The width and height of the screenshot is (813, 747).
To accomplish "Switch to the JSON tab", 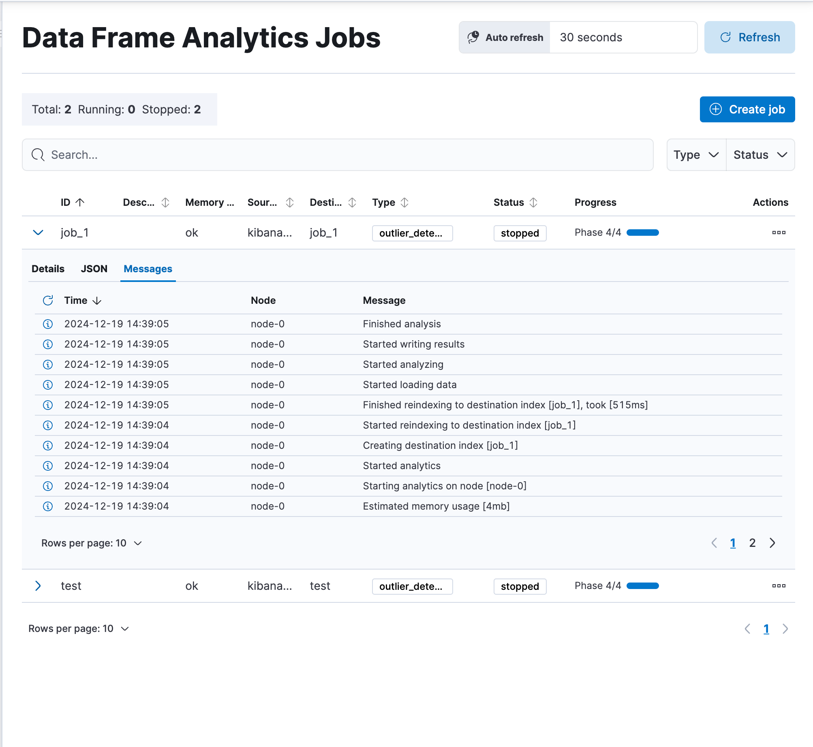I will (x=94, y=269).
